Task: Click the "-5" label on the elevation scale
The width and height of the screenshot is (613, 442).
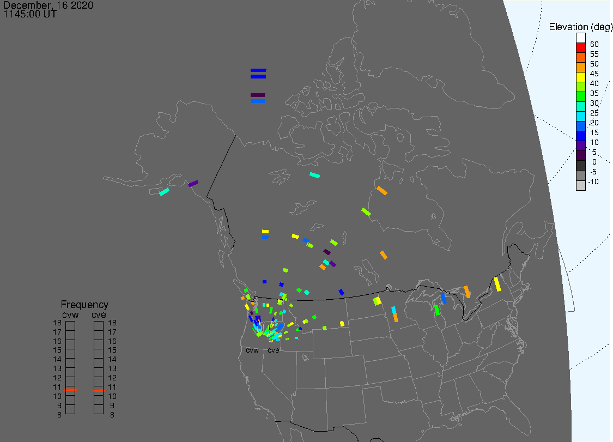Action: coord(593,172)
